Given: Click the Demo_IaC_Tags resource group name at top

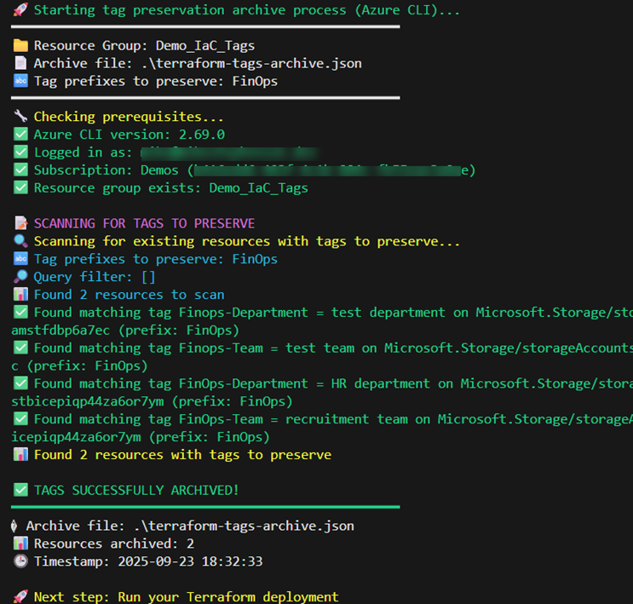Looking at the screenshot, I should pyautogui.click(x=204, y=46).
